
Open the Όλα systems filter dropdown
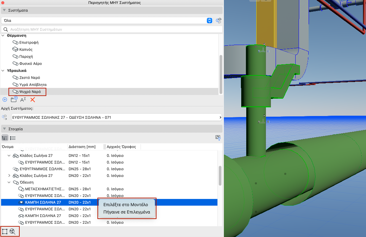[107, 21]
